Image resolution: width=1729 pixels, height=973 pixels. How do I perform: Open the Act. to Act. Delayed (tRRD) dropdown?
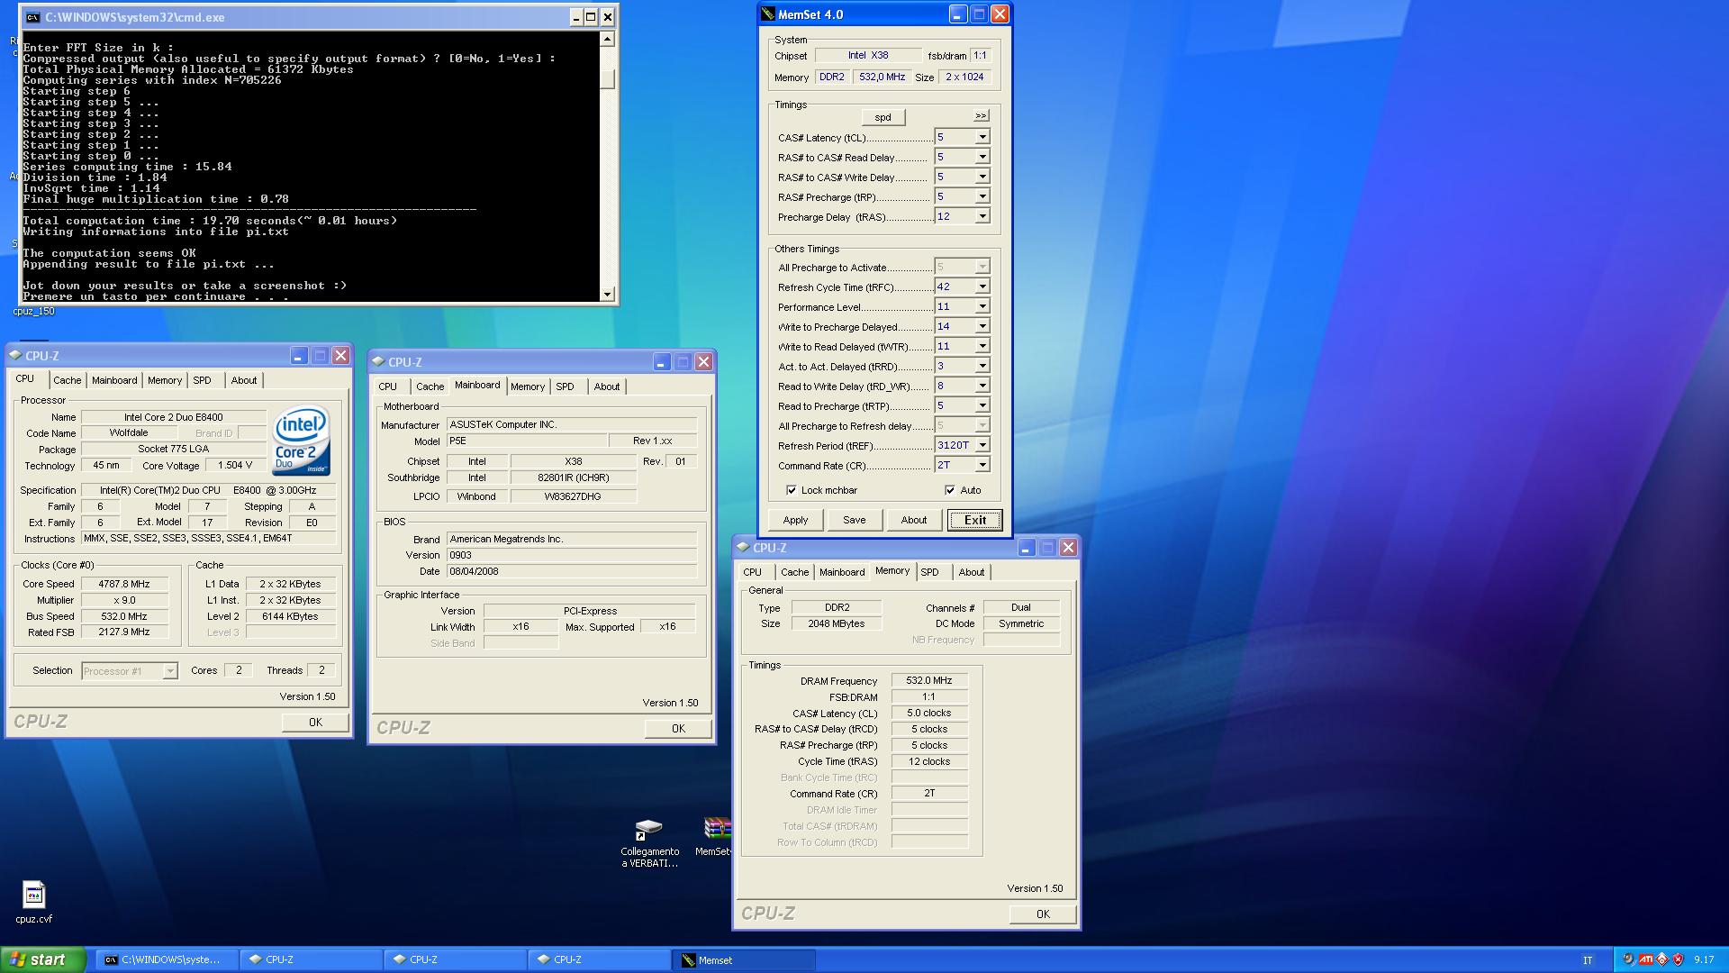(x=982, y=366)
